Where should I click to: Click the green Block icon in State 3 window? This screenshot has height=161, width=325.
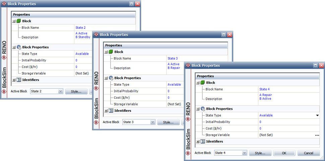point(111,52)
